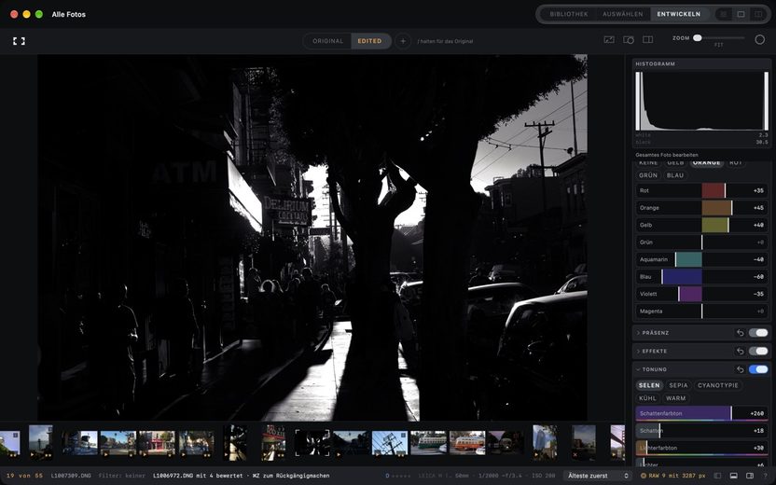Switch to the single image layout icon
The width and height of the screenshot is (776, 485).
[x=741, y=14]
